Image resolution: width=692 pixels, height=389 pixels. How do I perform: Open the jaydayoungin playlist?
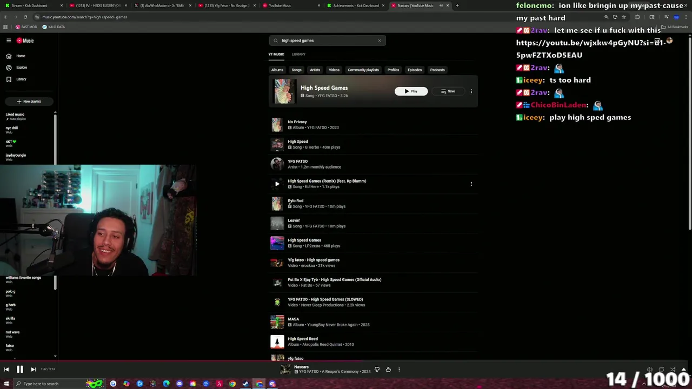28,157
